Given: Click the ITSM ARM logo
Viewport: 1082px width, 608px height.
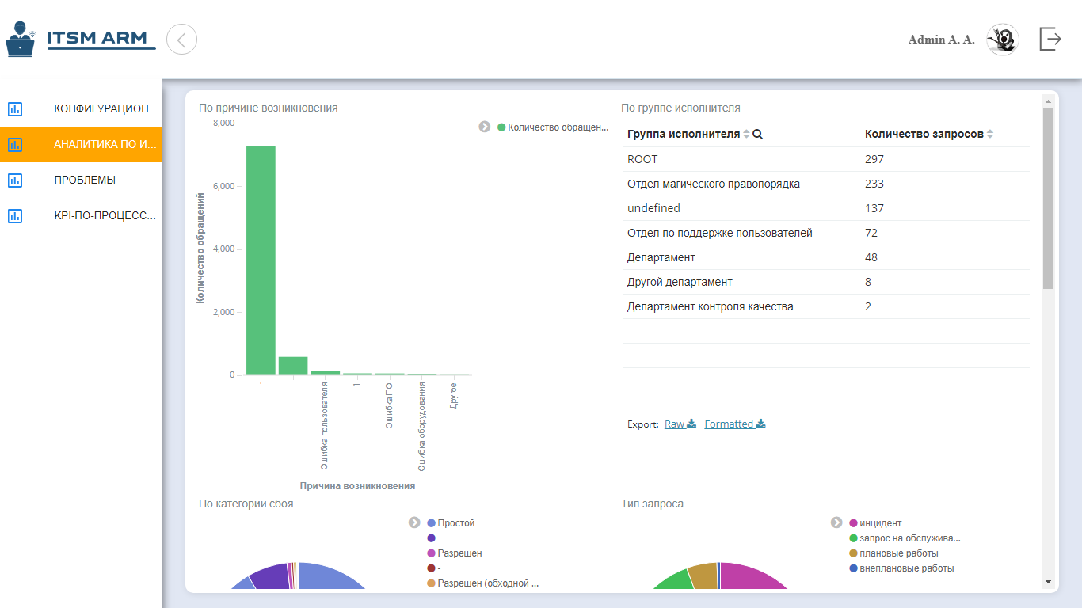Looking at the screenshot, I should pyautogui.click(x=81, y=39).
